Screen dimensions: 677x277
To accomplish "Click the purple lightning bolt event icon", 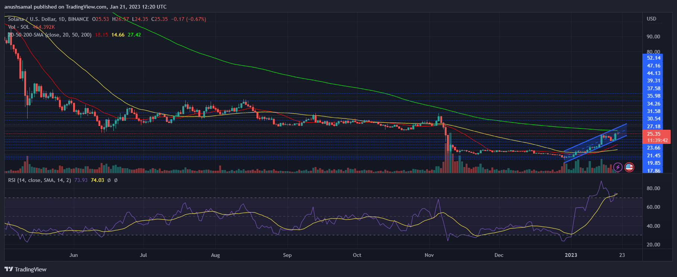I will (x=618, y=167).
